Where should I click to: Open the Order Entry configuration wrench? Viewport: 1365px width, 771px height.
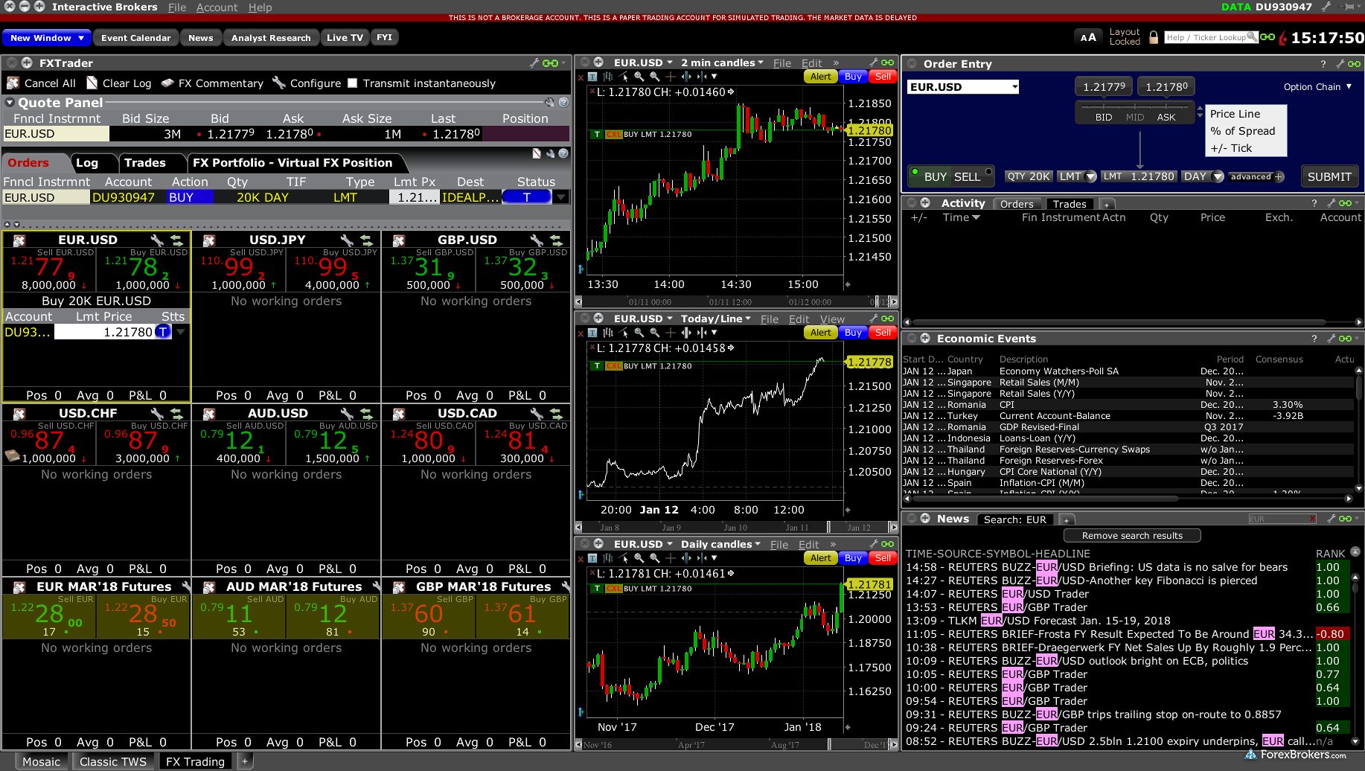(x=1340, y=64)
